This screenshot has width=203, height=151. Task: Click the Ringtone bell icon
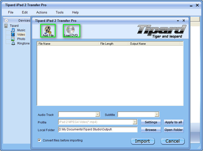13,43
